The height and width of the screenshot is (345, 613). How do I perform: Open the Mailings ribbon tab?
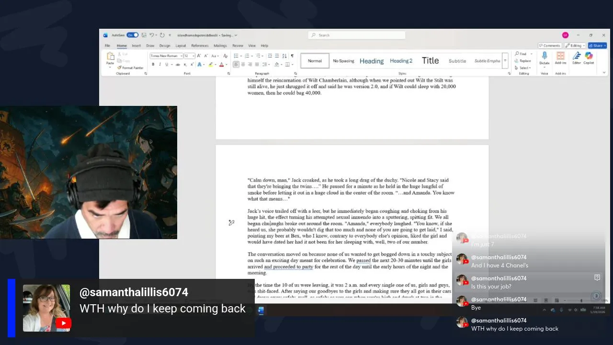[220, 46]
